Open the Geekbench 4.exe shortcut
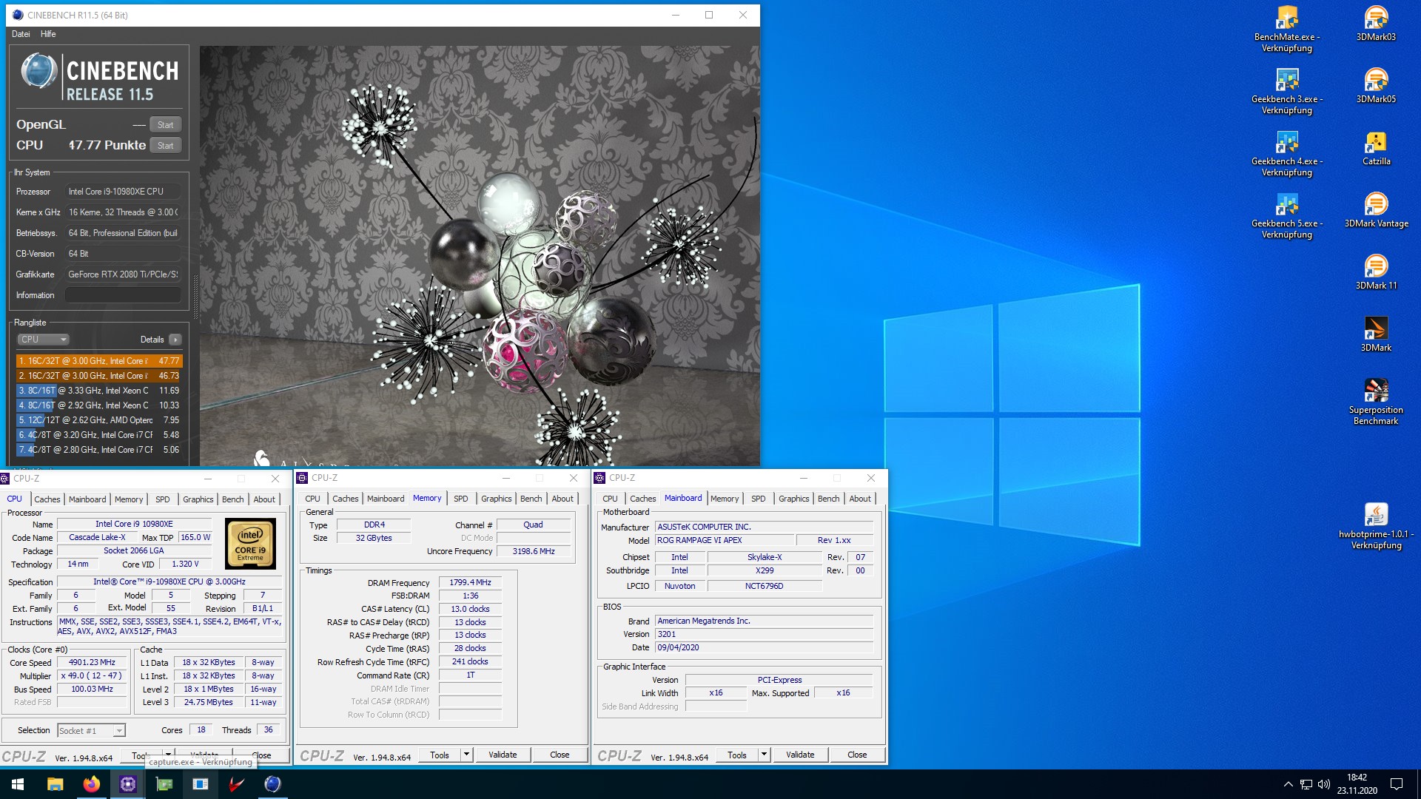The height and width of the screenshot is (799, 1421). 1287,154
